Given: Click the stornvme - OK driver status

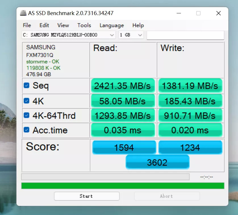Looking at the screenshot, I should tap(43, 62).
